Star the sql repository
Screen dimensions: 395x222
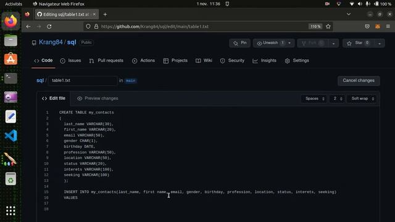pos(359,43)
